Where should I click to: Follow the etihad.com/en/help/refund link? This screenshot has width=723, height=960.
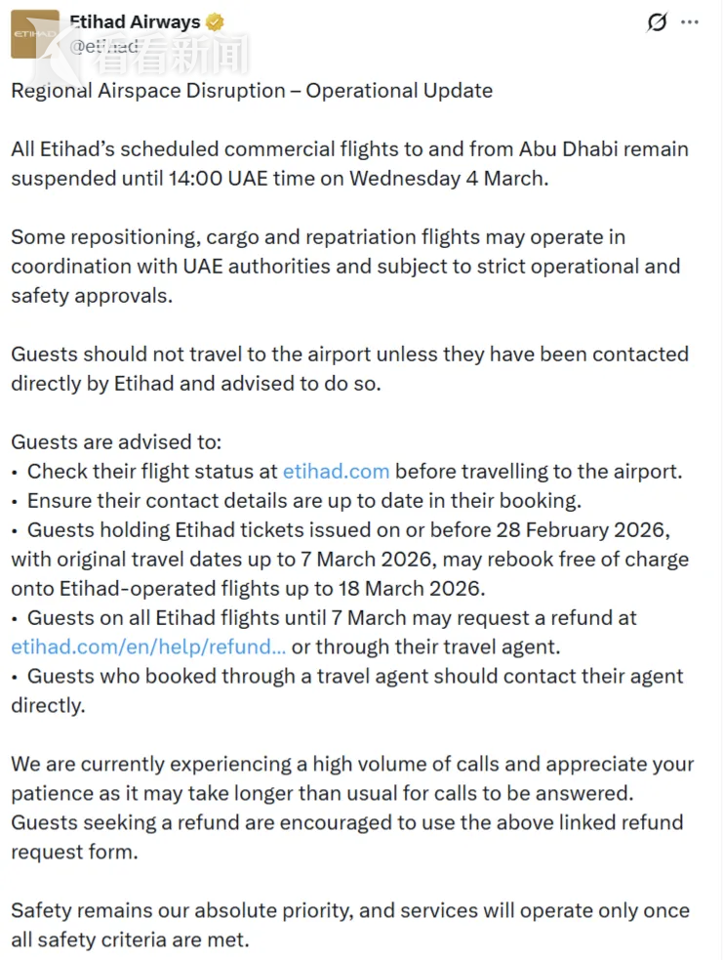click(x=148, y=647)
